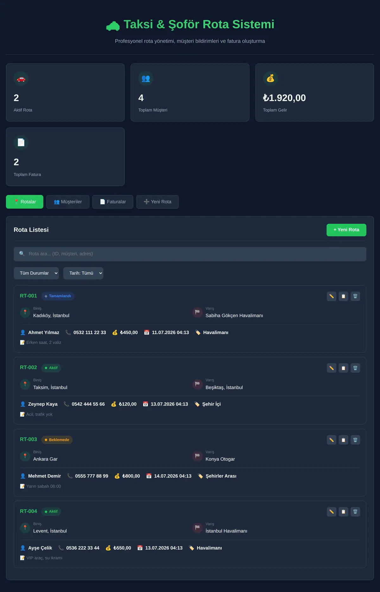Open the Tüm Durumlar status dropdown
The image size is (380, 592).
click(36, 273)
